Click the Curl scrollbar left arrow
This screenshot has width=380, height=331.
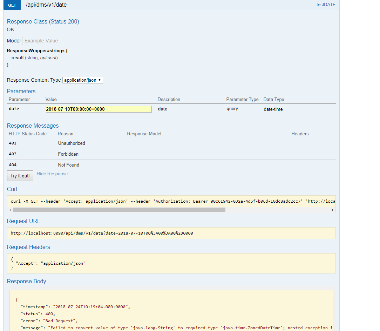coord(10,210)
